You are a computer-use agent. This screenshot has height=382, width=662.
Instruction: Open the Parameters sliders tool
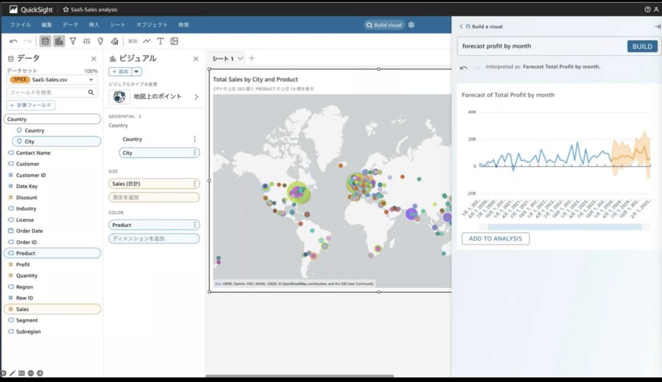87,41
